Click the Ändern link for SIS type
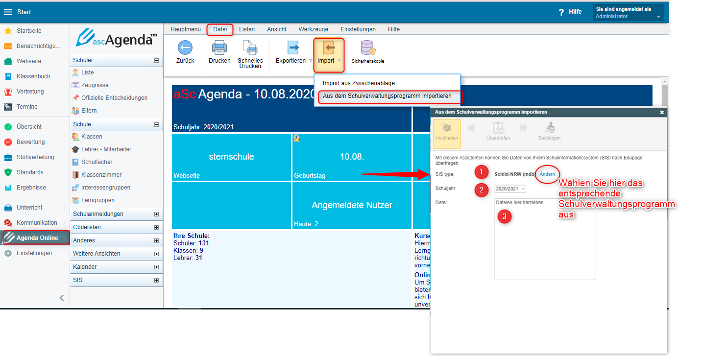Image resolution: width=702 pixels, height=356 pixels. (x=547, y=174)
